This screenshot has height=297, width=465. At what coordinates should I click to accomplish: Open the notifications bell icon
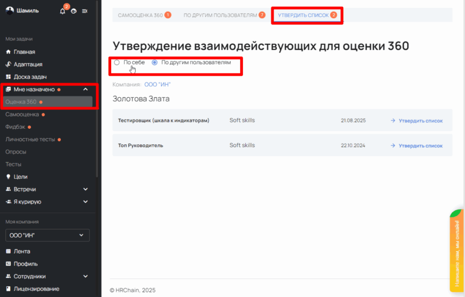(x=63, y=11)
